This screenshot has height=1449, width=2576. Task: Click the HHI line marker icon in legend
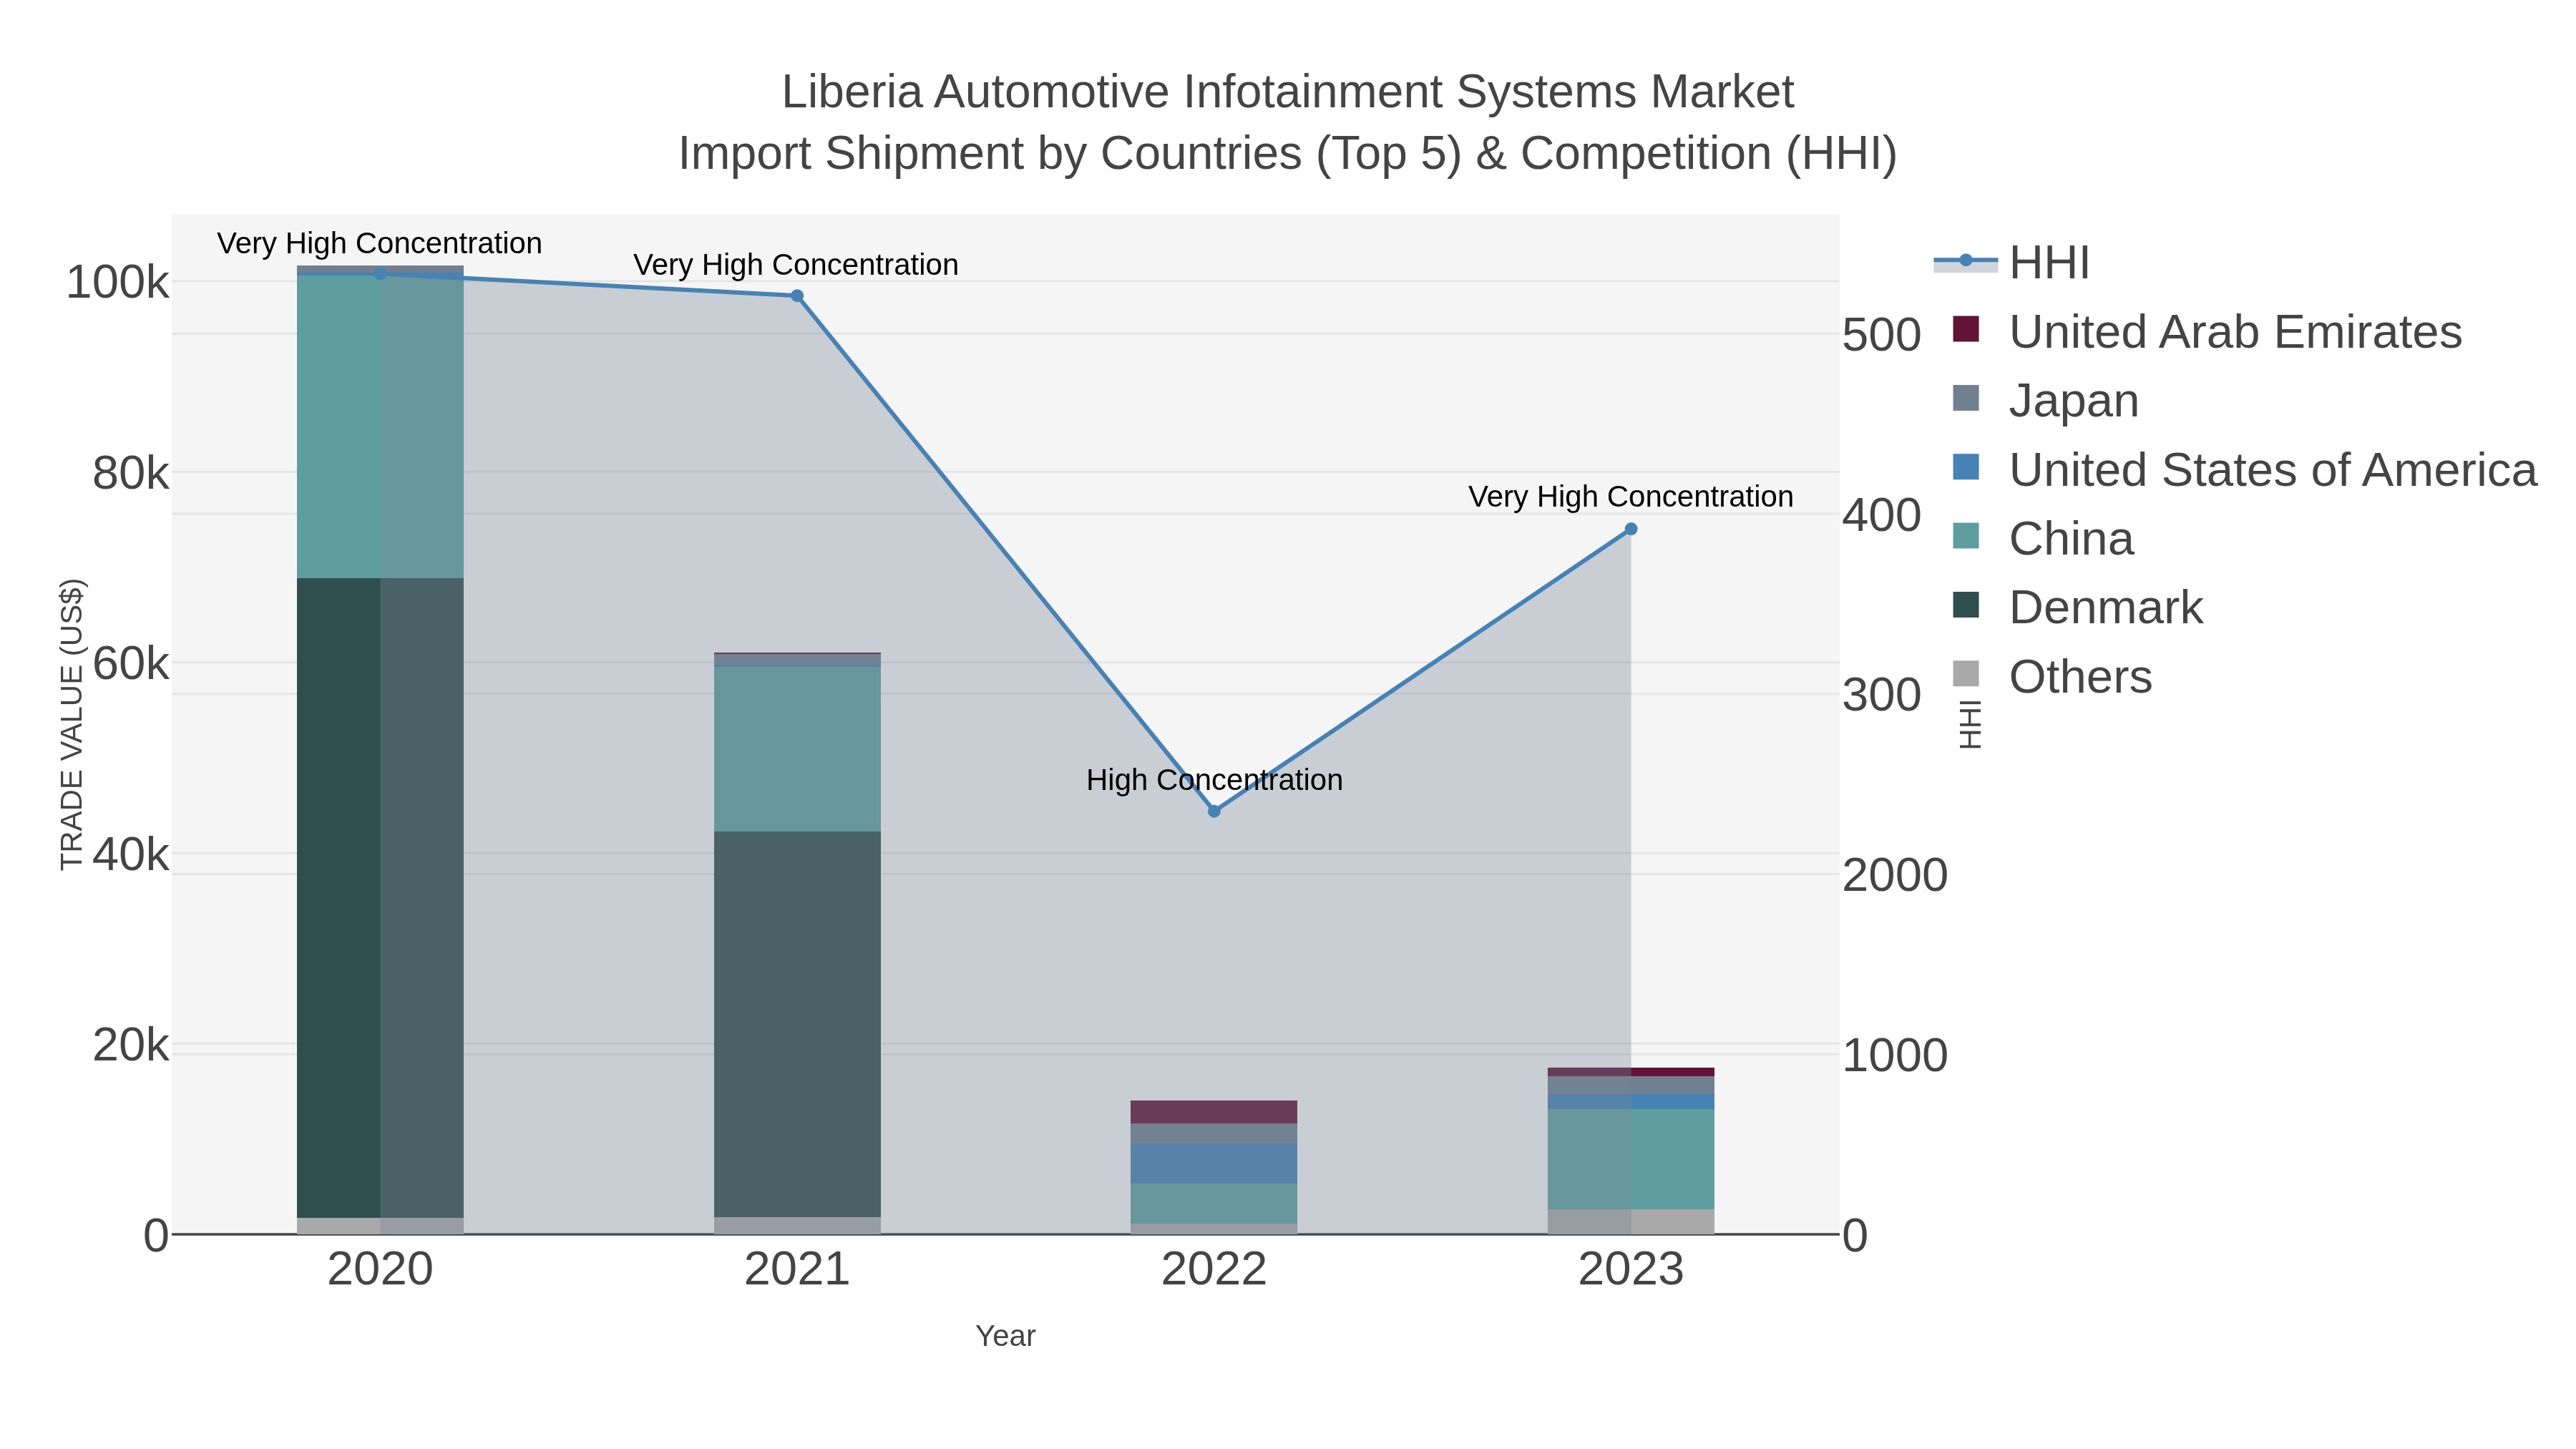(1966, 261)
